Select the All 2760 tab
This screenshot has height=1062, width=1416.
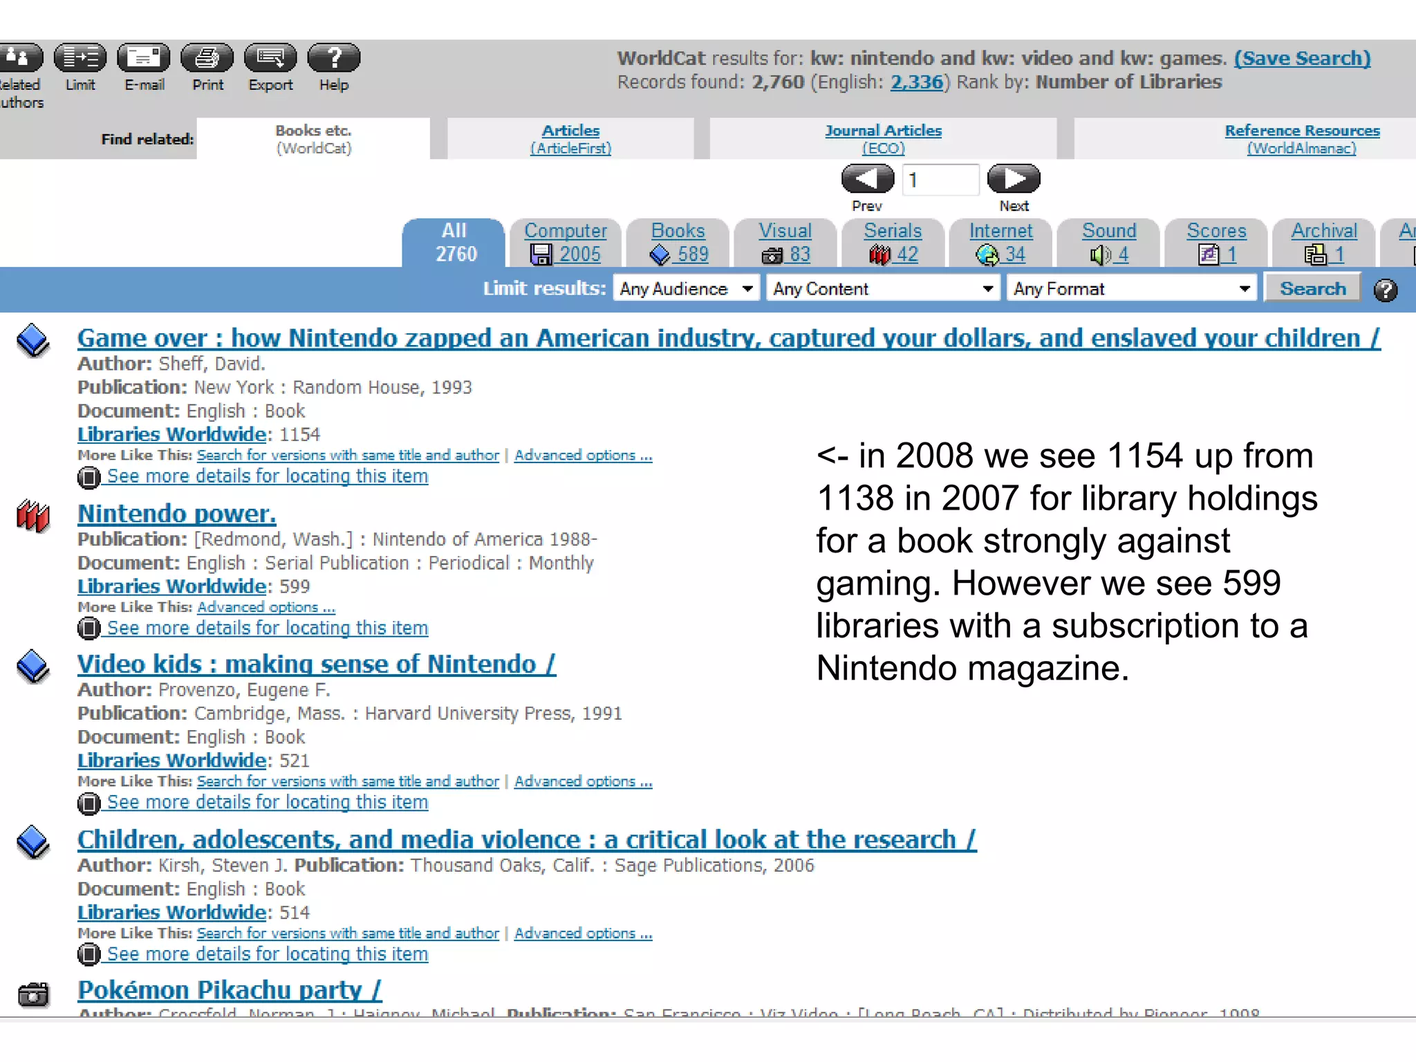[x=454, y=243]
